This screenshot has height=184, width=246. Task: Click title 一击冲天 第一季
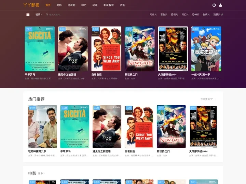[x=201, y=75]
